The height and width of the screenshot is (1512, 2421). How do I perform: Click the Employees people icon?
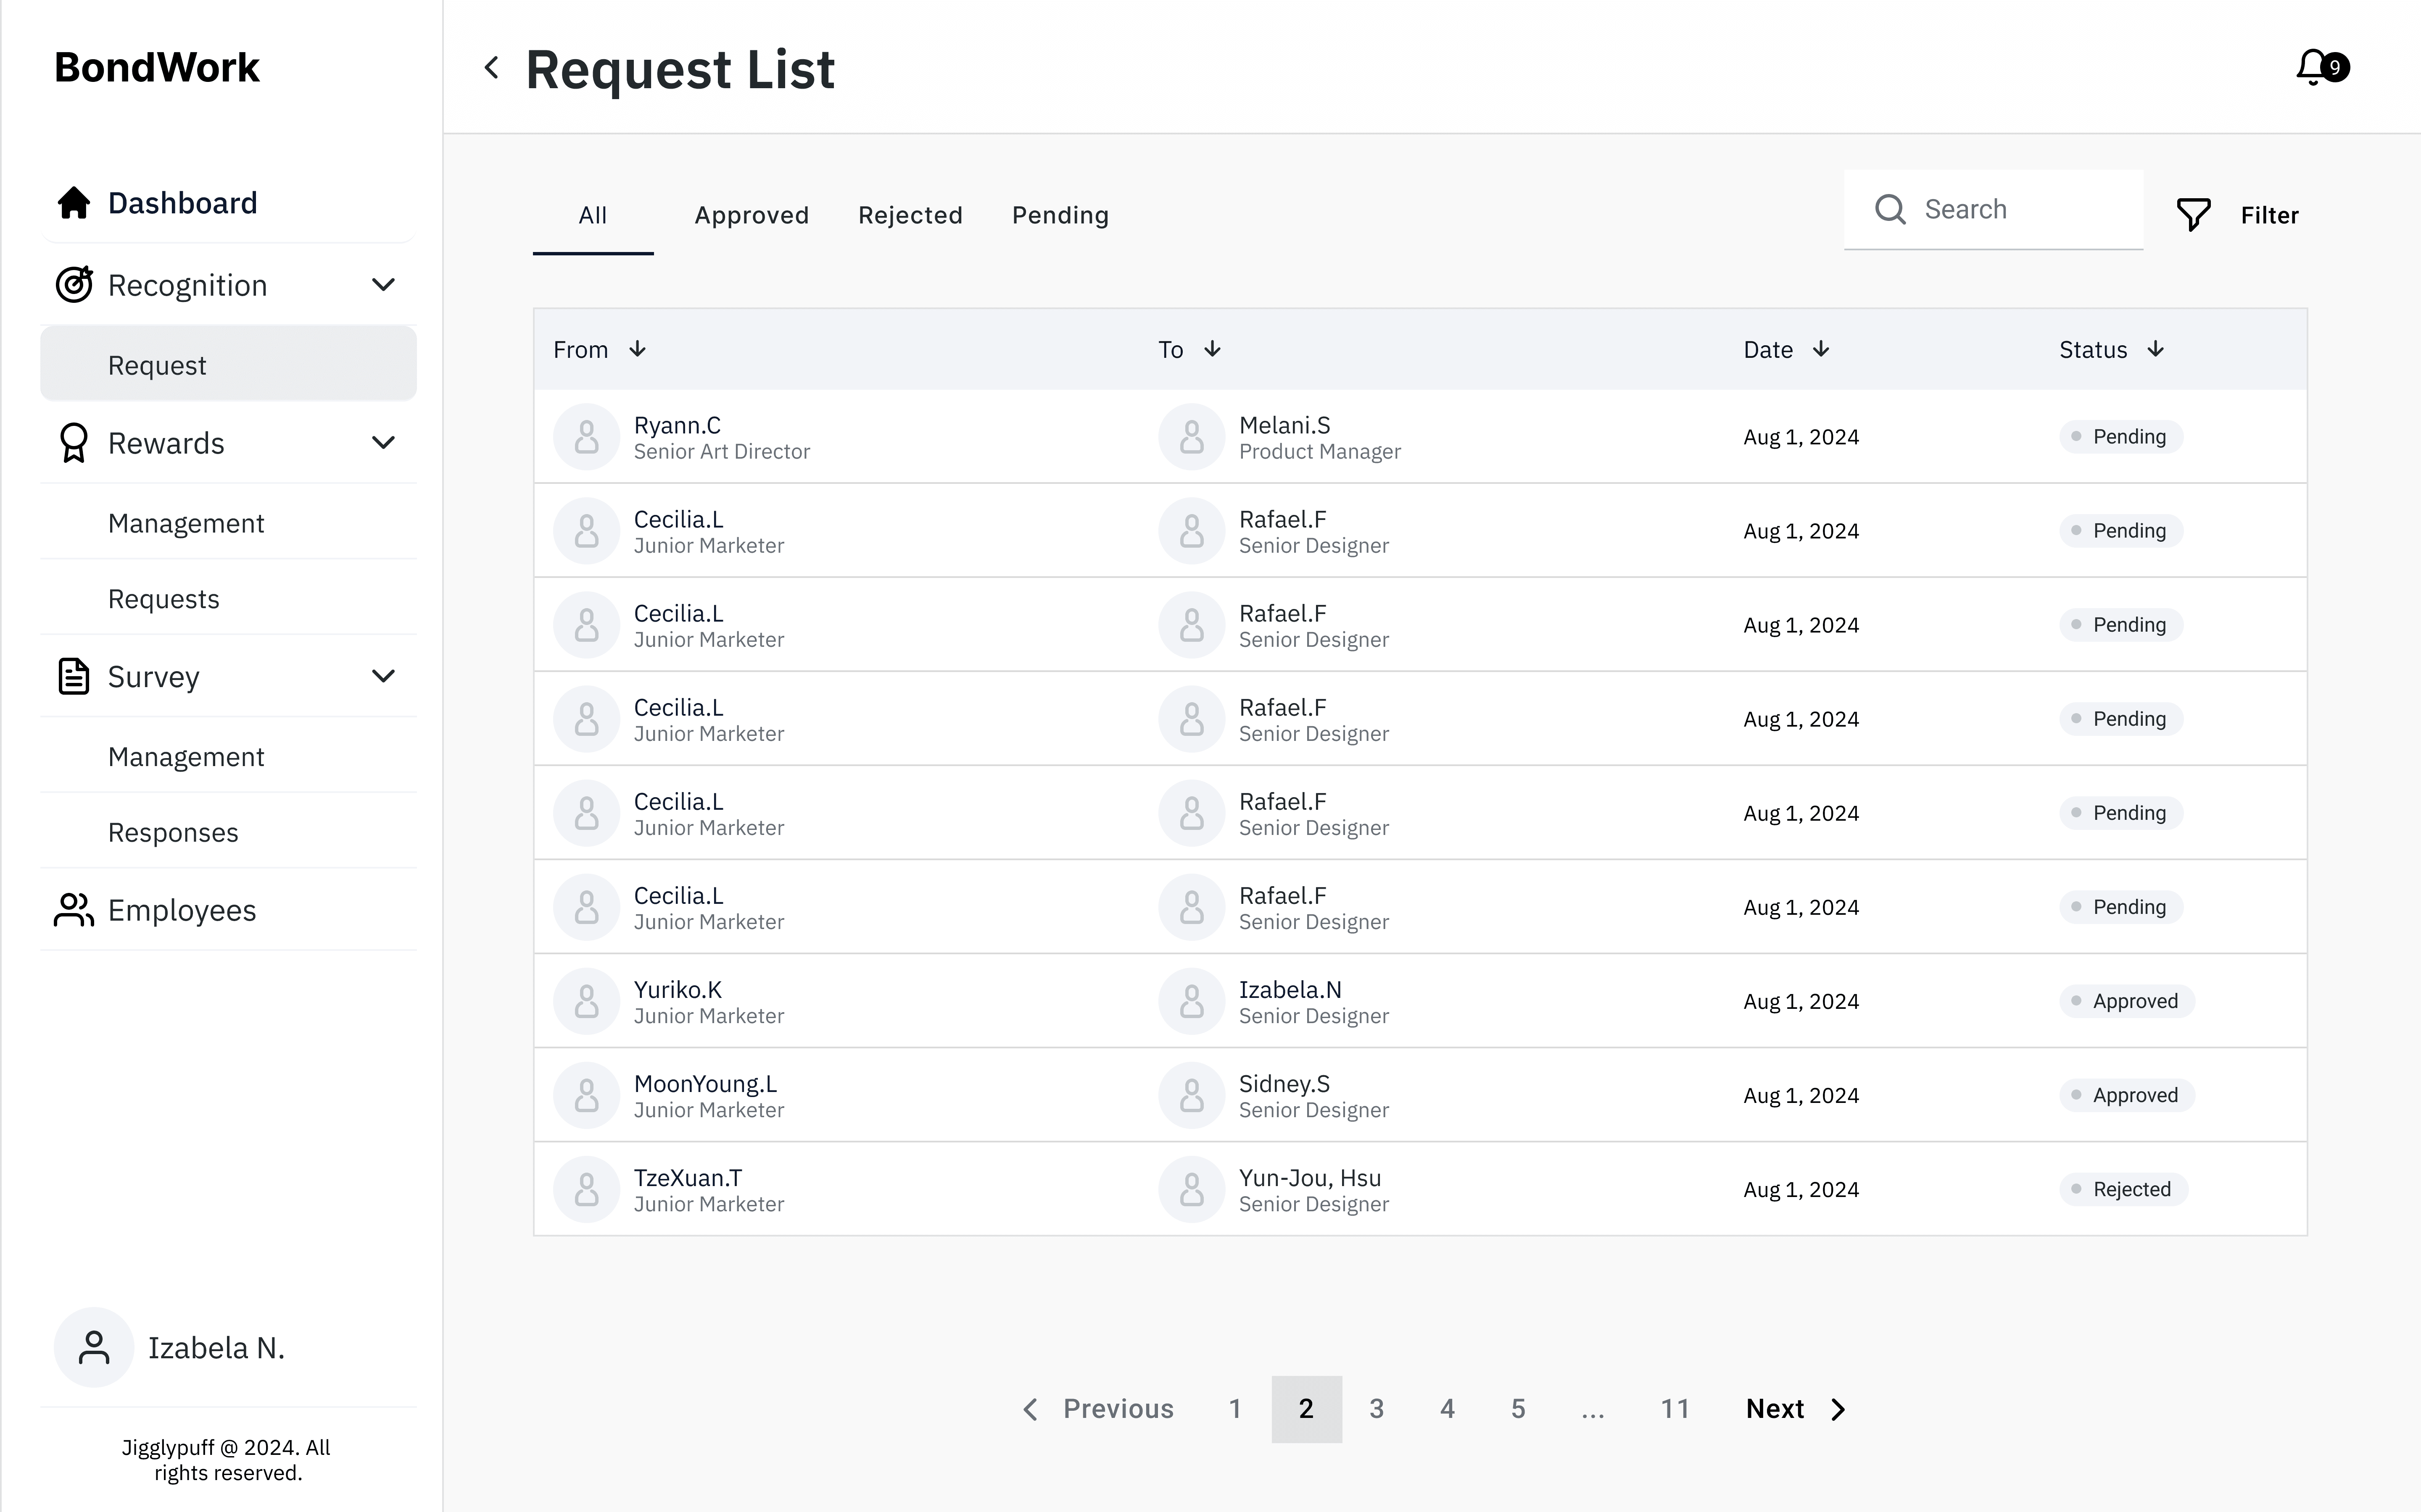pyautogui.click(x=74, y=910)
